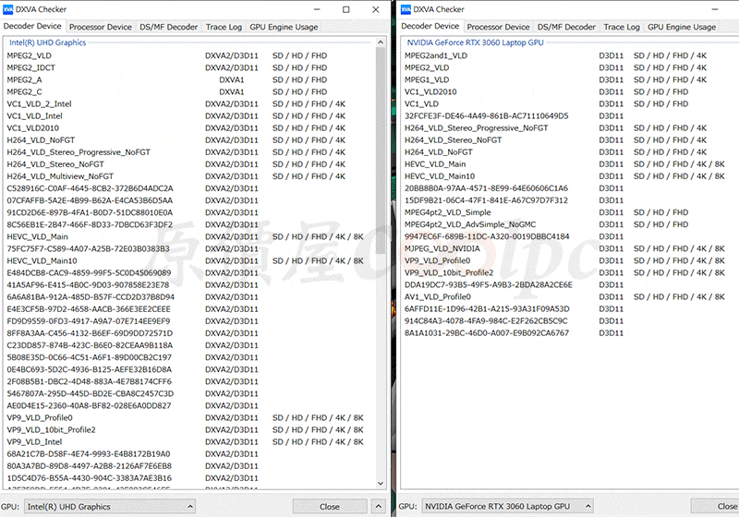Viewport: 739px width, 517px height.
Task: Open Intel(R) UHD Graphics GPU dropdown
Action: click(x=110, y=507)
